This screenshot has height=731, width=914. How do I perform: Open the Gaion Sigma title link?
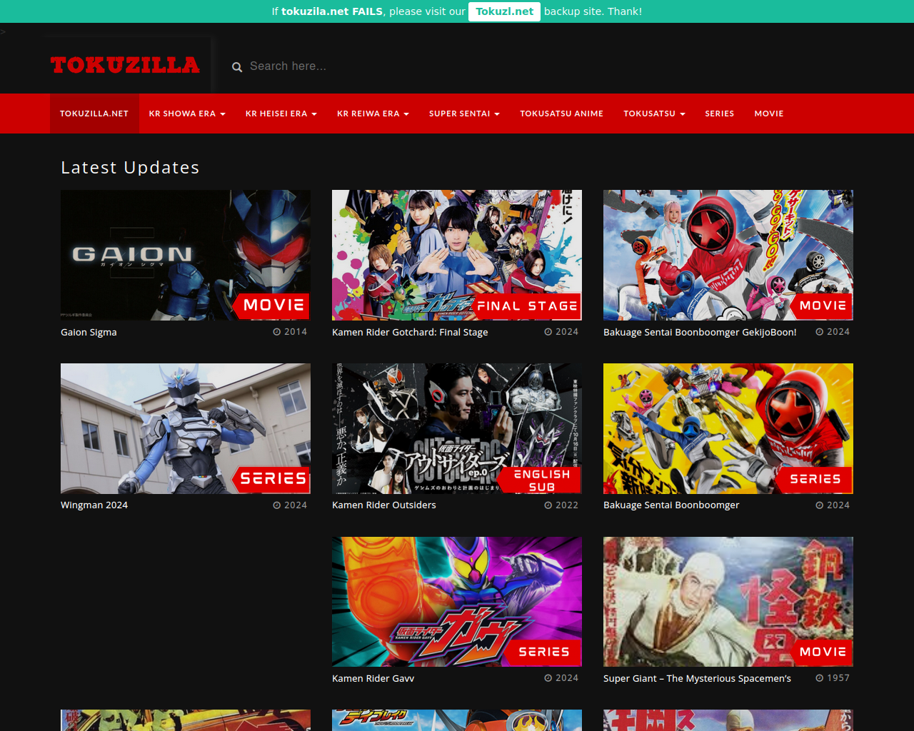click(89, 333)
